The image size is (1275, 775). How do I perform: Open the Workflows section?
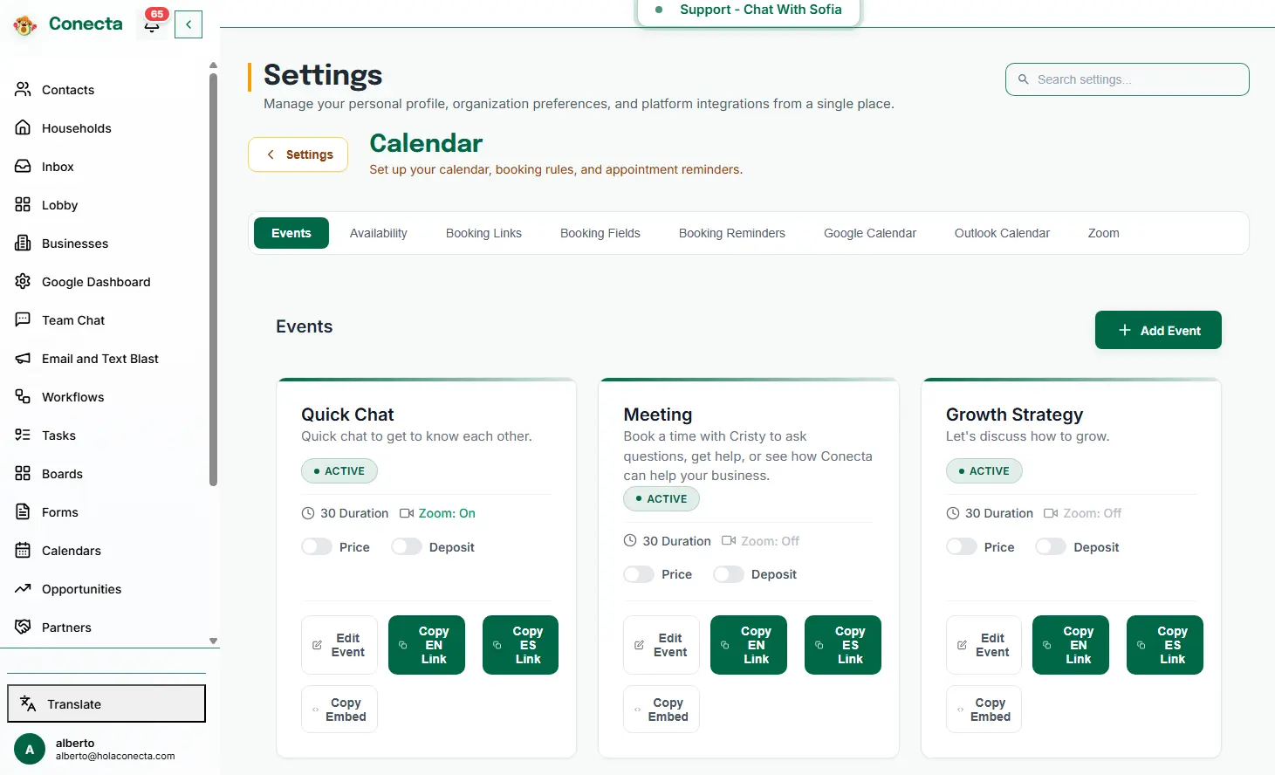point(74,396)
